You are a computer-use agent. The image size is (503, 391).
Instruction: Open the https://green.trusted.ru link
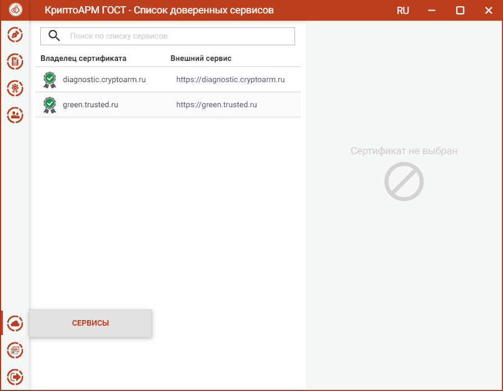point(216,104)
